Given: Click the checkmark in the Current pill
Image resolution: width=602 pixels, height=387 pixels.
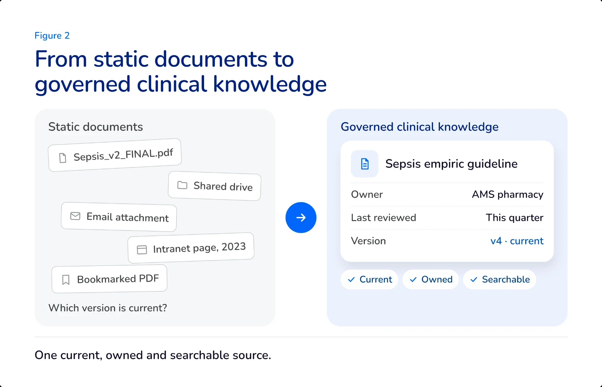Looking at the screenshot, I should [351, 279].
